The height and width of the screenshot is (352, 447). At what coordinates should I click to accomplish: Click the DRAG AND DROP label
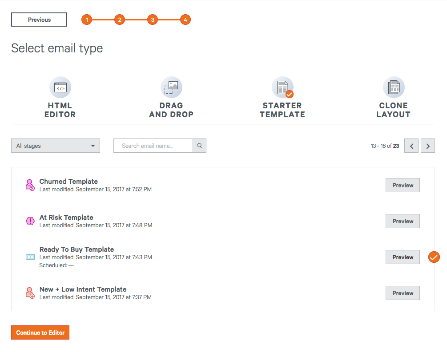(x=171, y=110)
